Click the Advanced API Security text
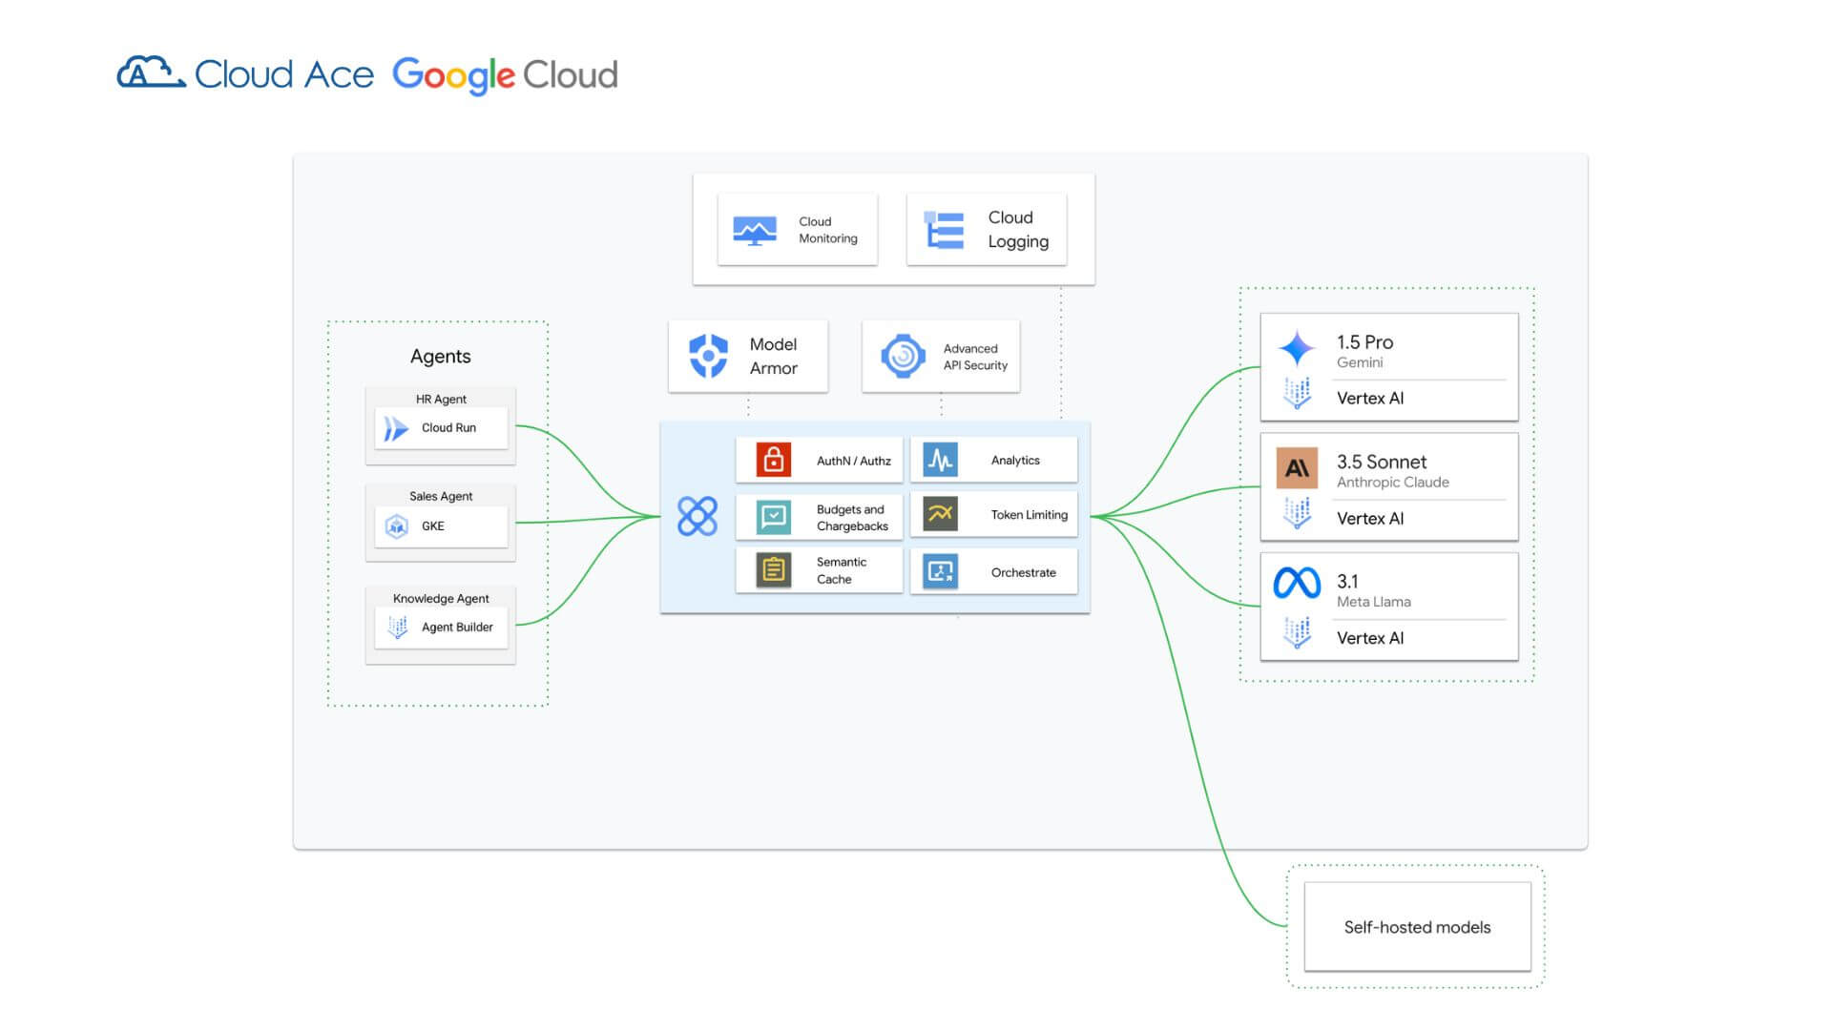Screen dimensions: 1832x1030 tap(975, 357)
